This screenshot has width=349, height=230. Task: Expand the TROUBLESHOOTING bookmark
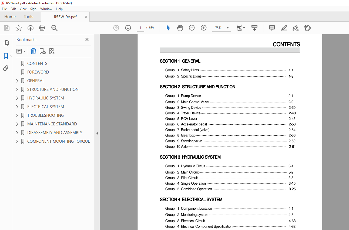pyautogui.click(x=17, y=115)
